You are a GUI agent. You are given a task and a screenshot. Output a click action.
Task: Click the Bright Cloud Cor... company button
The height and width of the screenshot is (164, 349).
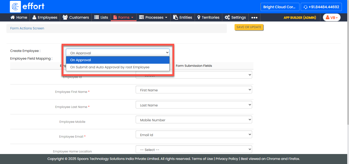(x=280, y=7)
